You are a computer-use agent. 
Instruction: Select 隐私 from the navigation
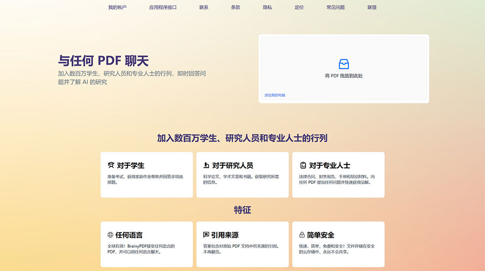click(268, 7)
